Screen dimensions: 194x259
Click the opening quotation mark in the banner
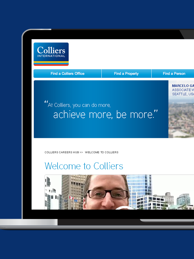(x=46, y=102)
